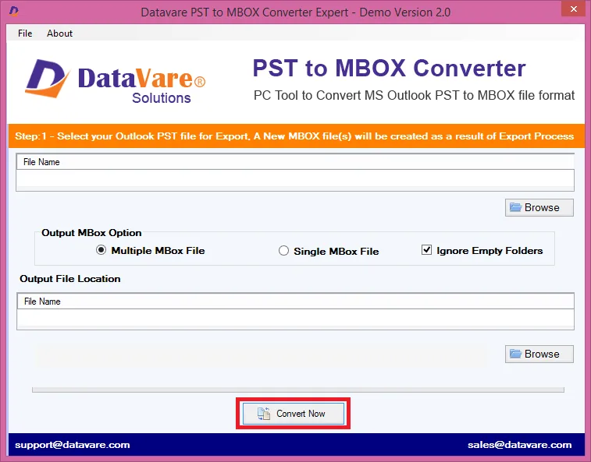Screen dimensions: 591x462
Task: Click the source PST File Name column header
Action: click(x=295, y=162)
